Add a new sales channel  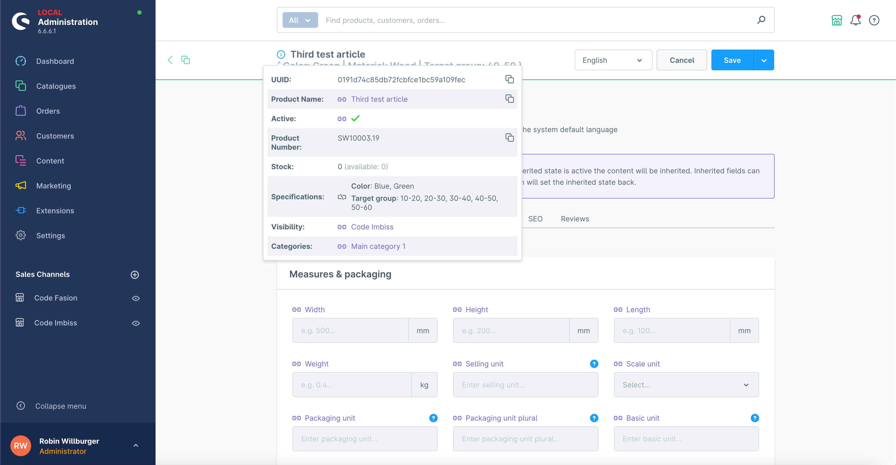point(135,275)
